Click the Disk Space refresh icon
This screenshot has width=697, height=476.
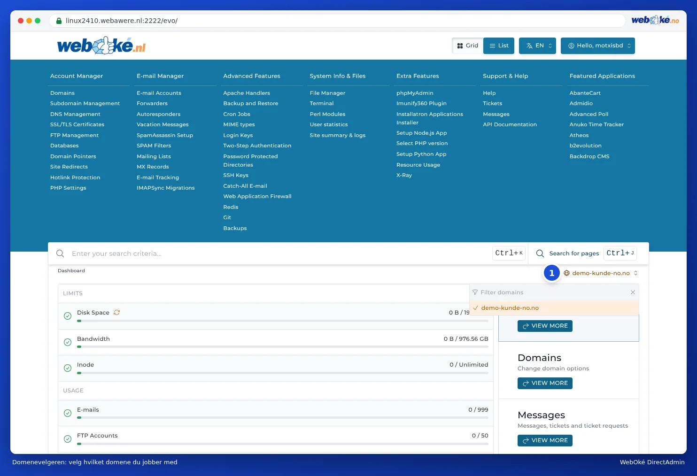[116, 313]
